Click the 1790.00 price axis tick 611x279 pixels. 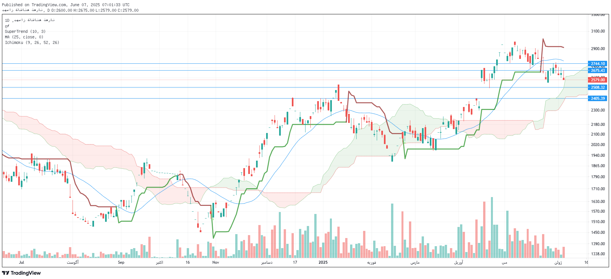tap(598, 177)
